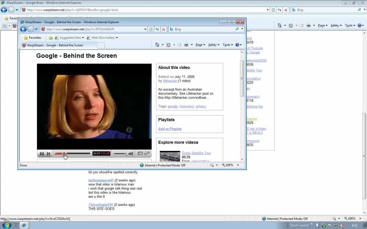Toggle compatibility view in front window
The width and height of the screenshot is (367, 229).
pos(151,29)
